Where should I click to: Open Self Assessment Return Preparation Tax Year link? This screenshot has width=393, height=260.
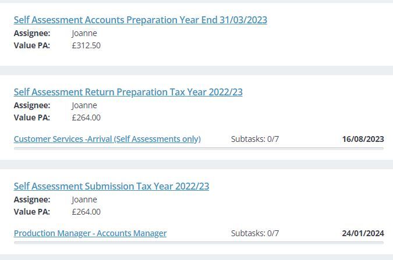pos(128,92)
